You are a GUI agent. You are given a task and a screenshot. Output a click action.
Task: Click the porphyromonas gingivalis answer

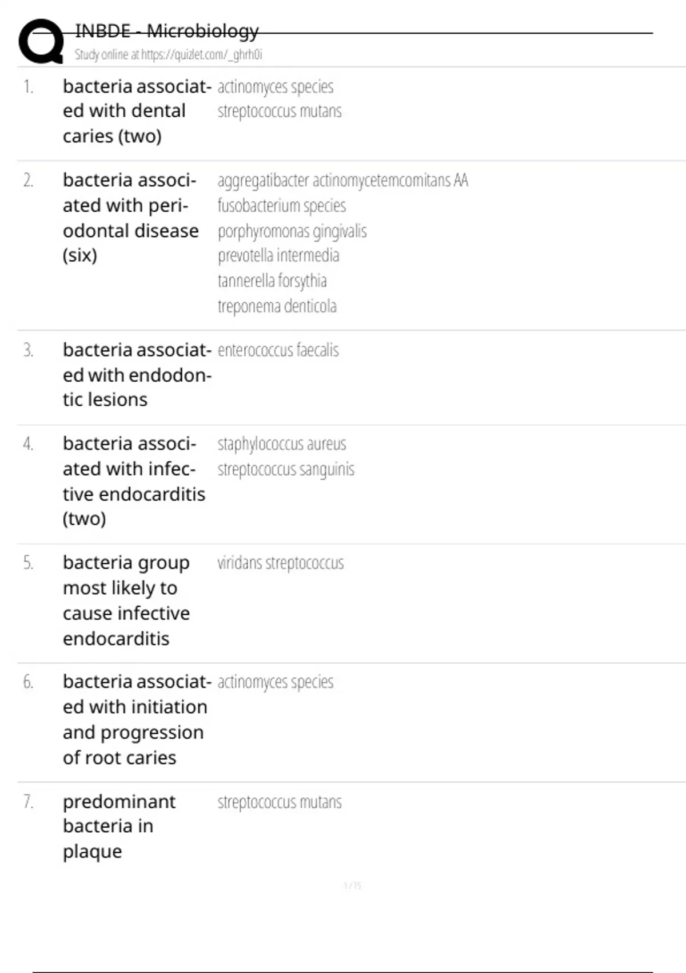tap(292, 231)
